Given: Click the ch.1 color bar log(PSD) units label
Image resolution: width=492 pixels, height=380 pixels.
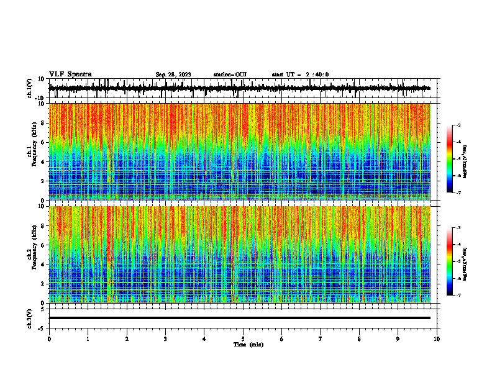Looking at the screenshot, I should pos(465,162).
